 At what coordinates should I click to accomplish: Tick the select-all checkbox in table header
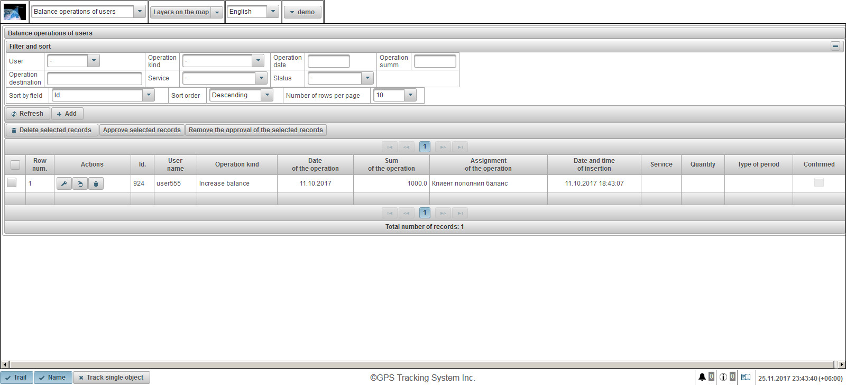point(15,164)
